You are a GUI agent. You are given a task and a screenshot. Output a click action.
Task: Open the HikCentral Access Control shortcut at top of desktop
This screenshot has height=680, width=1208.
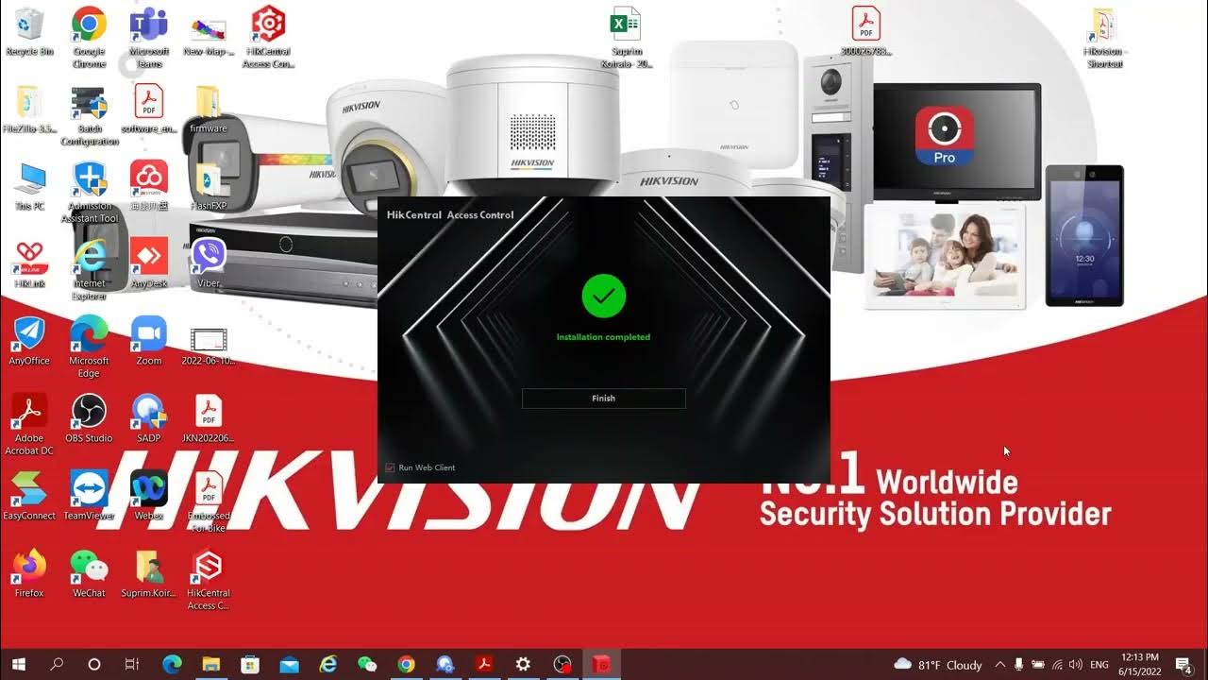(x=269, y=37)
